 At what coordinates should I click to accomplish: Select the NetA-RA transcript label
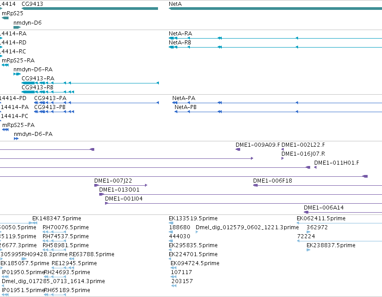(x=180, y=33)
